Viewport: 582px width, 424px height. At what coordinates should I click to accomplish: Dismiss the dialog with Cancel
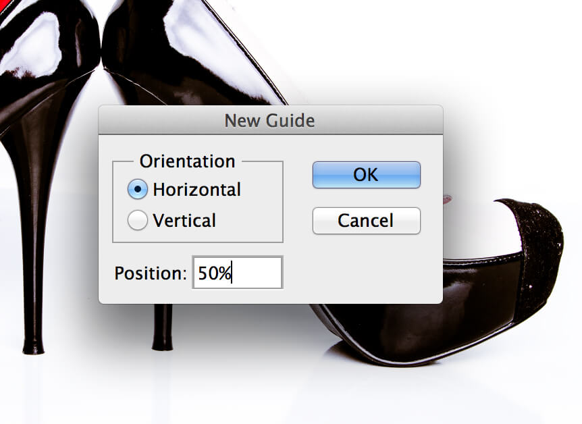pyautogui.click(x=367, y=221)
